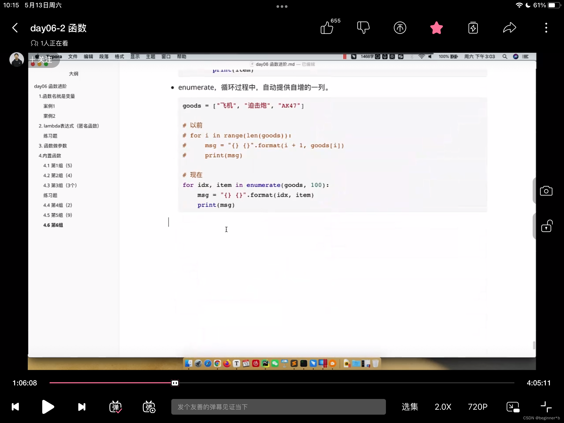Viewport: 564px width, 423px height.
Task: Open the uploader's avatar profile
Action: click(x=16, y=60)
